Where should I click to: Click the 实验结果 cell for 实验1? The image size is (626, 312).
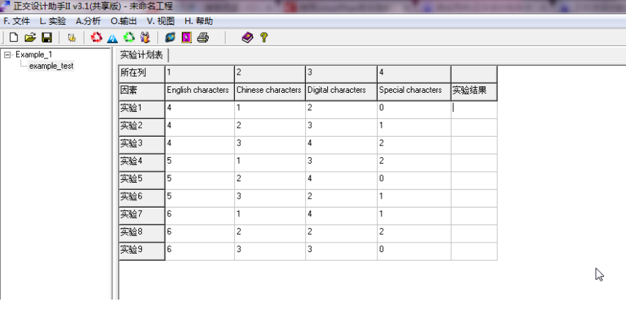click(473, 108)
